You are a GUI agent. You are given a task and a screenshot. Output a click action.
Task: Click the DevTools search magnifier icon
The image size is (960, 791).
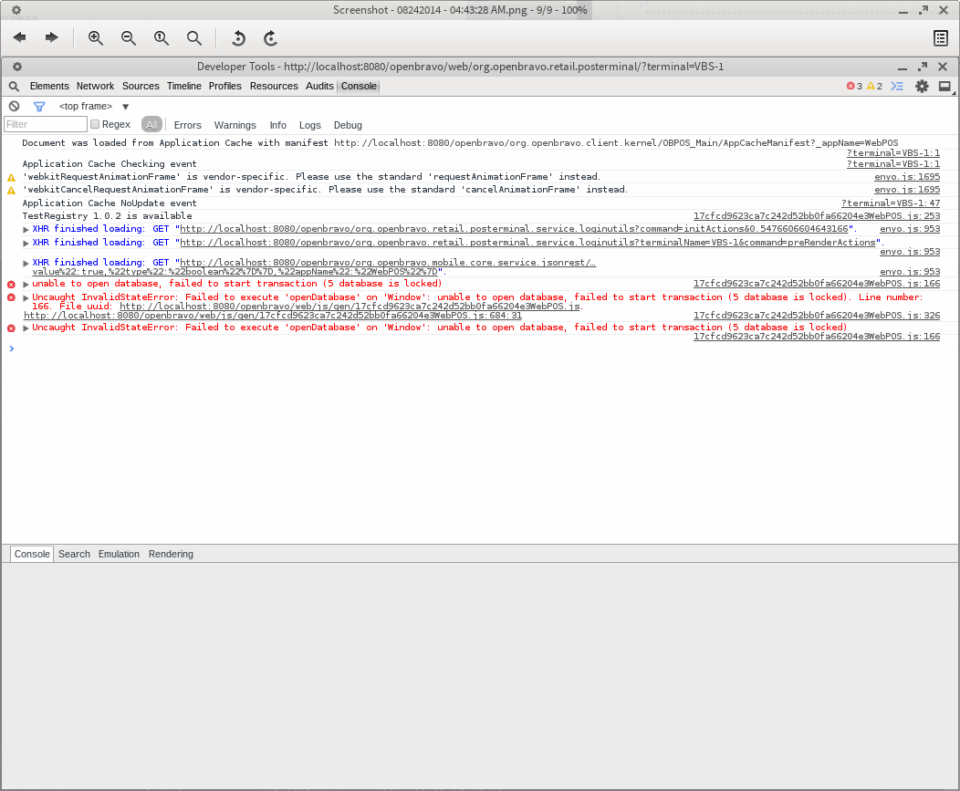click(x=14, y=86)
